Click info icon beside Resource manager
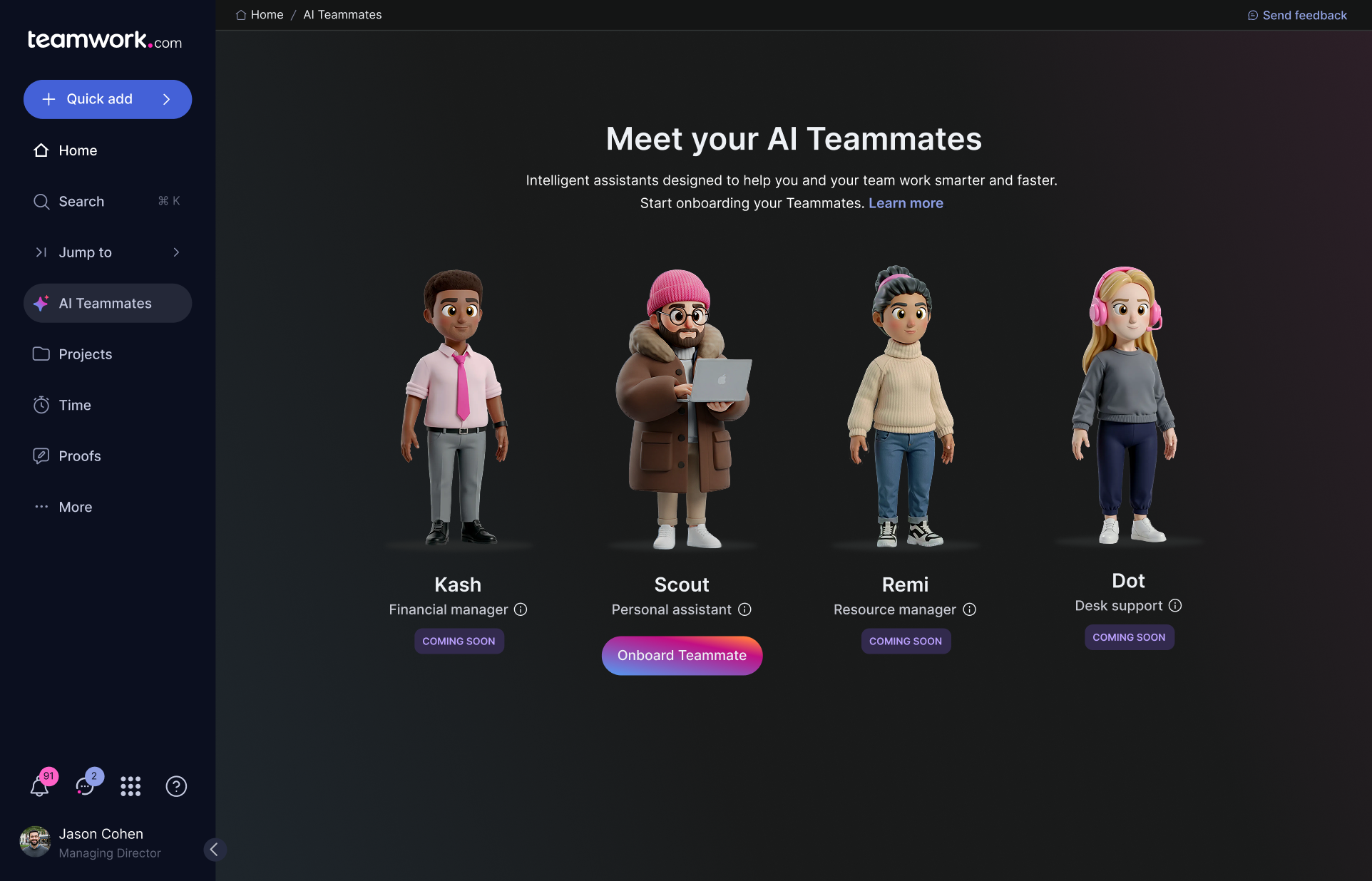The height and width of the screenshot is (881, 1372). pos(969,609)
